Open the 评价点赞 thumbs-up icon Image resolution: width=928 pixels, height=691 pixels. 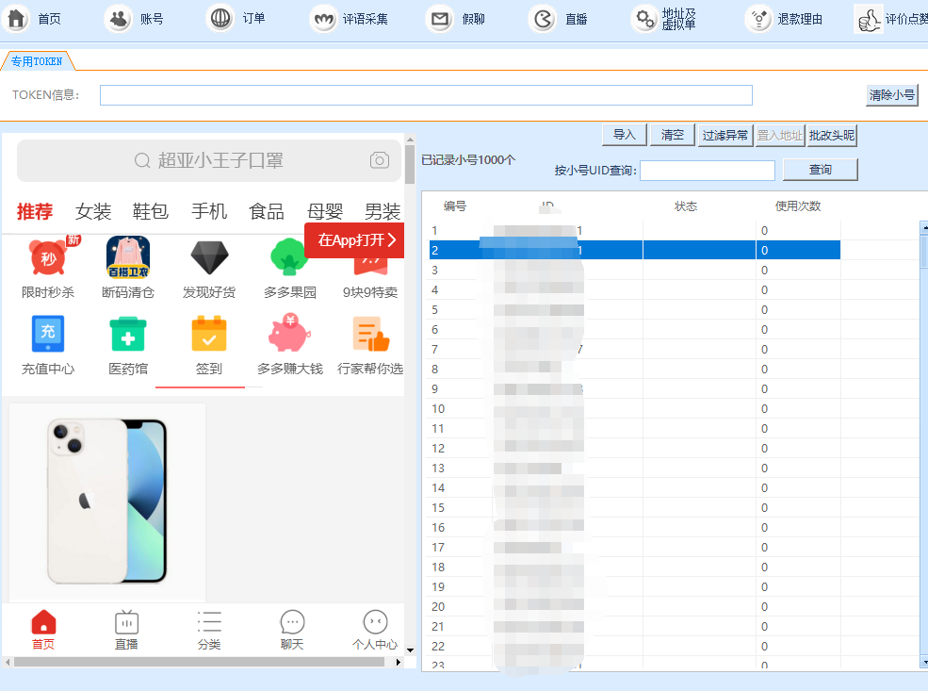coord(869,20)
